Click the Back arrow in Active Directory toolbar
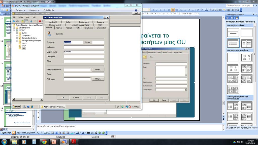258x145 pixels. 14,21
